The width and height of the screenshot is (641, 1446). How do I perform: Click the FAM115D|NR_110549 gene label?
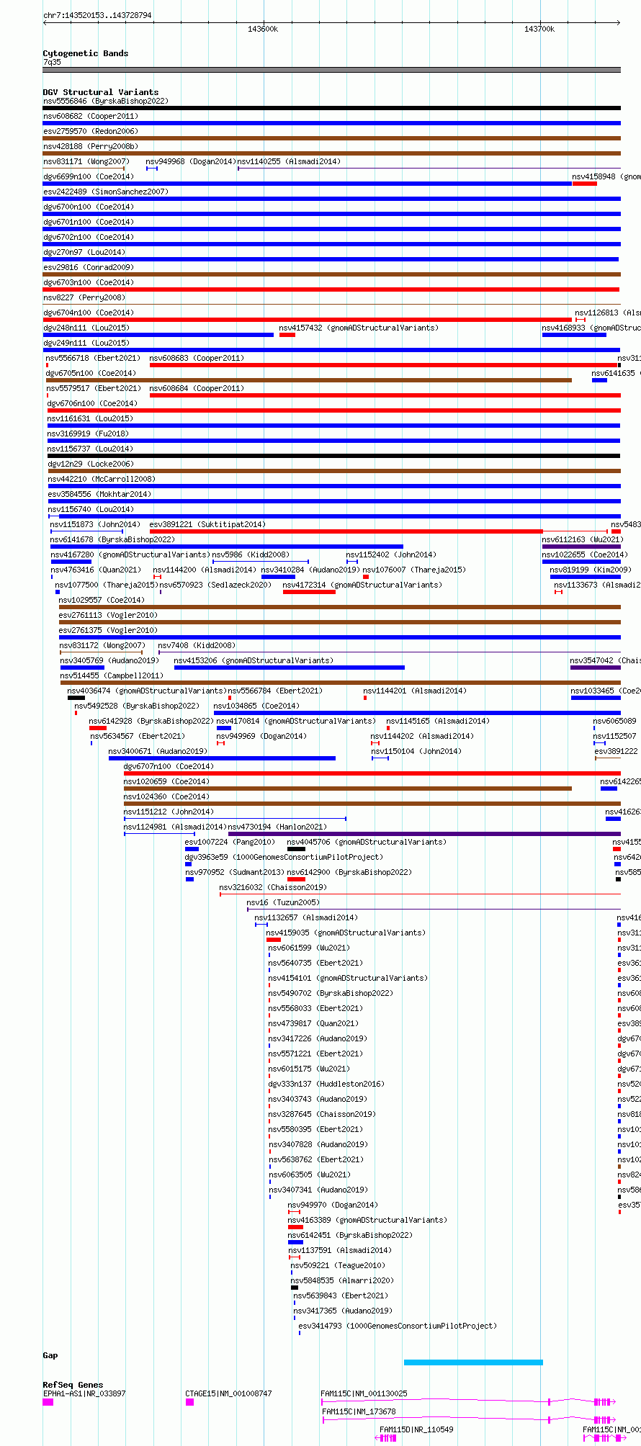pos(416,1429)
